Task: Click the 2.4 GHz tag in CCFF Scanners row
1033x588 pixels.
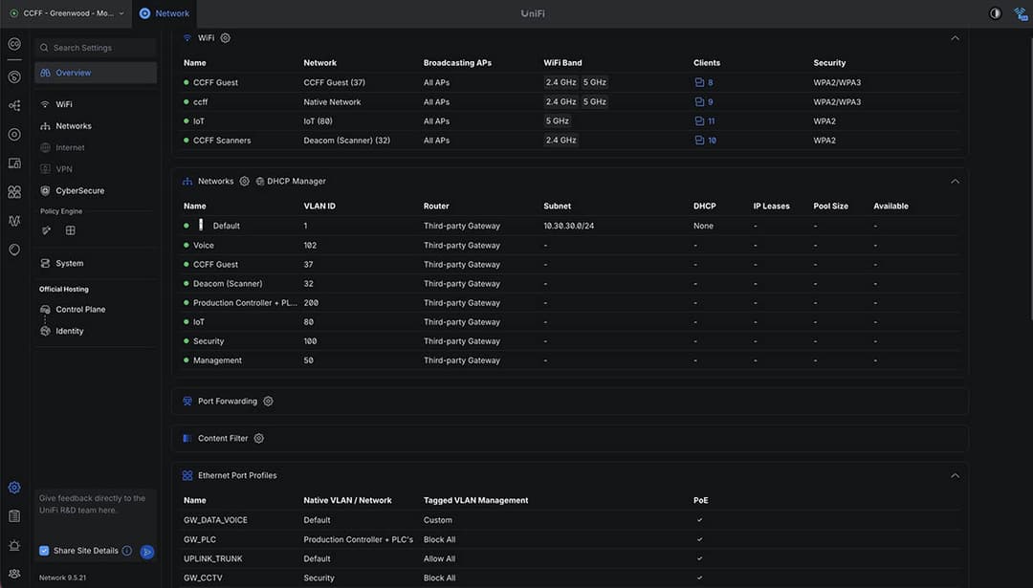Action: coord(560,141)
